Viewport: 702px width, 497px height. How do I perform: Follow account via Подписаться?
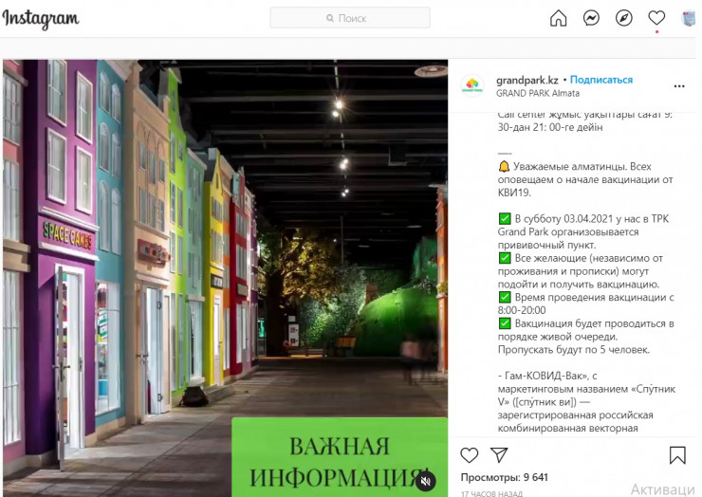coord(601,80)
